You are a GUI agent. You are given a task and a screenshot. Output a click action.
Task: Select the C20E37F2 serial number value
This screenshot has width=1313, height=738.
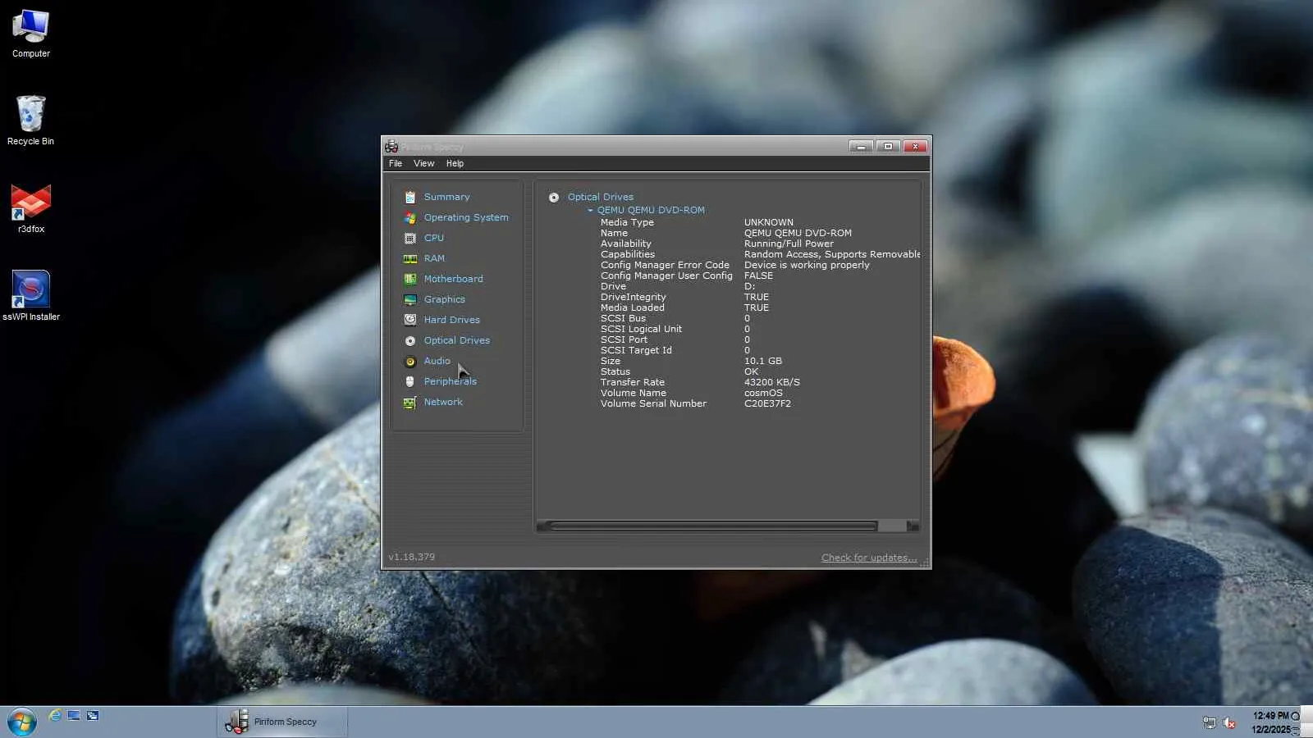tap(767, 403)
